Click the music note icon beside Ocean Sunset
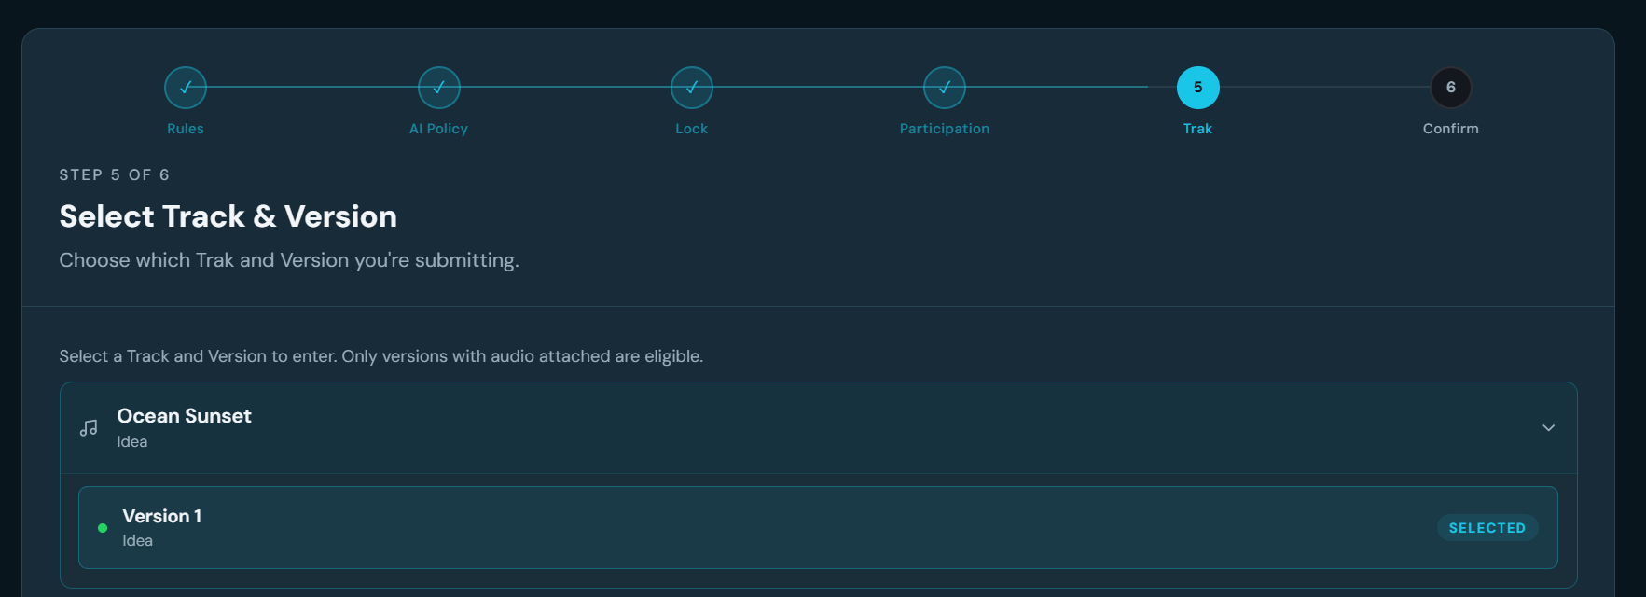1646x597 pixels. 89,428
